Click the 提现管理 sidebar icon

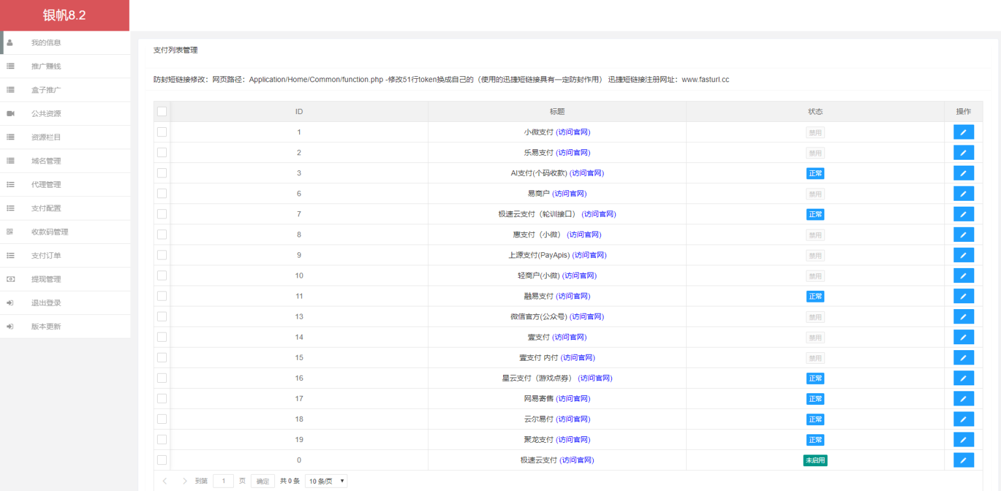(x=10, y=278)
